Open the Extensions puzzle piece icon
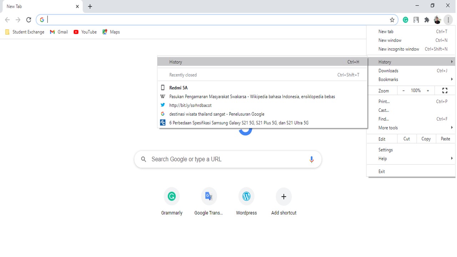Viewport: 457px width, 257px height. (427, 20)
